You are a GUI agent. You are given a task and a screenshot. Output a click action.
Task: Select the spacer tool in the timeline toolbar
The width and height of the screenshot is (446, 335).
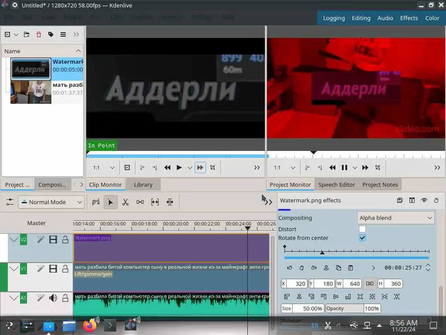tap(140, 202)
